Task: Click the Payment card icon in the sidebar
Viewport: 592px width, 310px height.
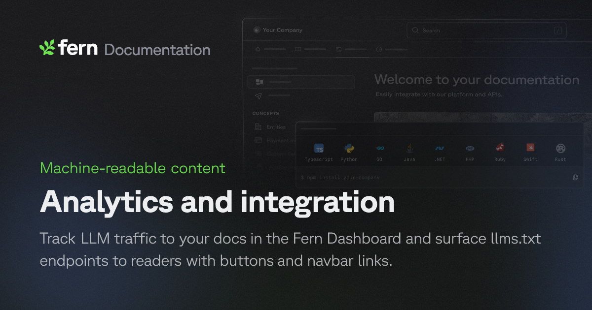Action: (x=258, y=140)
